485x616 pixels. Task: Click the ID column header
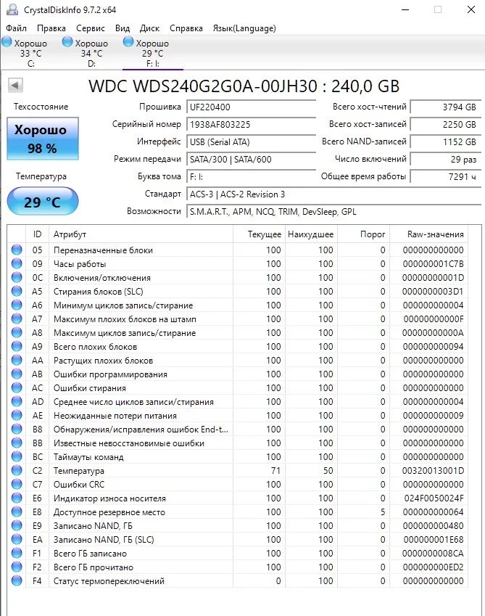coord(37,234)
